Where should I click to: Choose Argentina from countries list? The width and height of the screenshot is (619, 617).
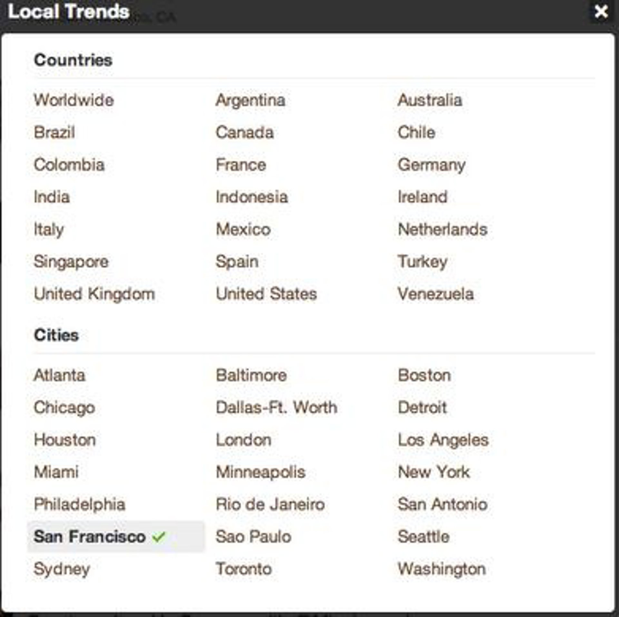tap(251, 100)
